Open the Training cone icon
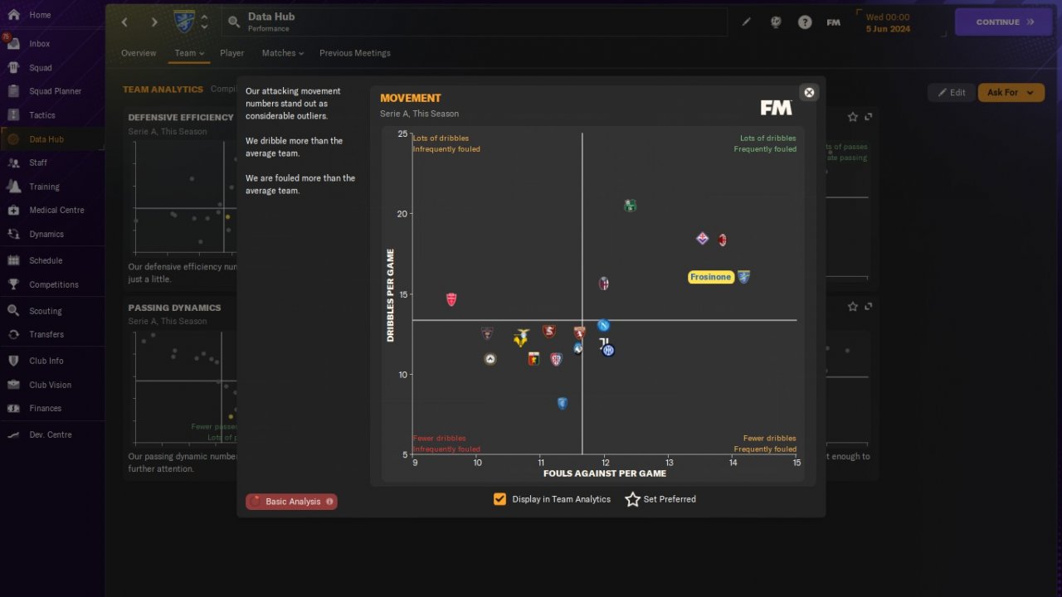Viewport: 1062px width, 597px height. [13, 187]
